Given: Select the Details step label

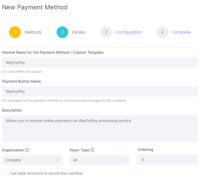Looking at the screenshot, I should click(x=78, y=32).
